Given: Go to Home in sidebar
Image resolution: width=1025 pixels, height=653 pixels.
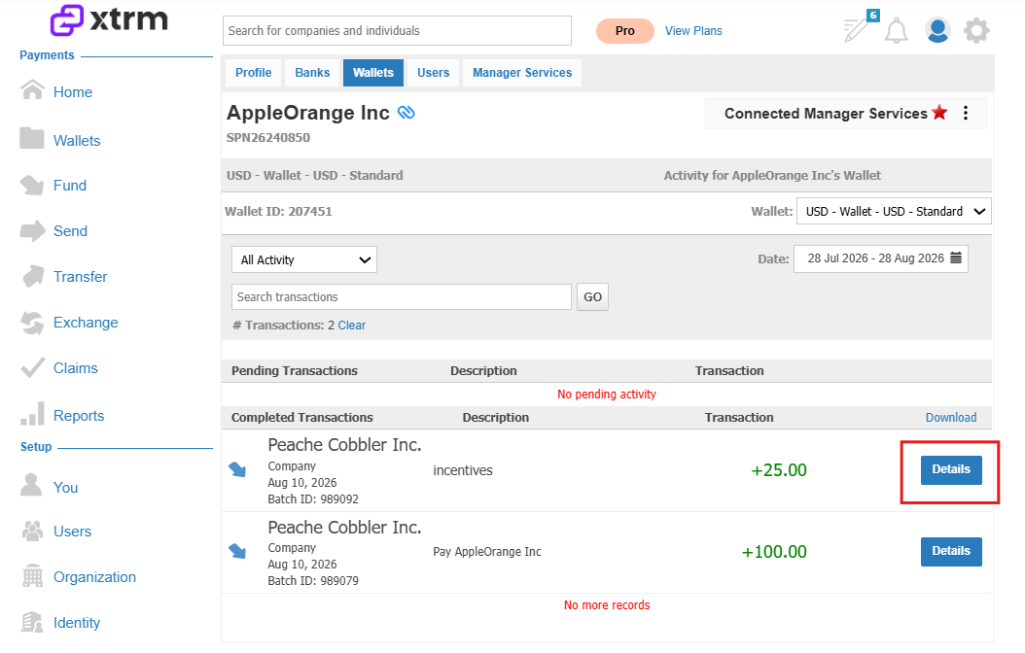Looking at the screenshot, I should (x=73, y=92).
